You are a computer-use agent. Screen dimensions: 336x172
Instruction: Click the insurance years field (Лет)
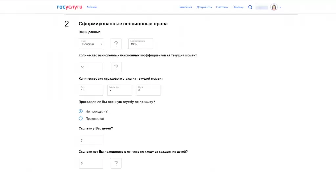tap(91, 90)
